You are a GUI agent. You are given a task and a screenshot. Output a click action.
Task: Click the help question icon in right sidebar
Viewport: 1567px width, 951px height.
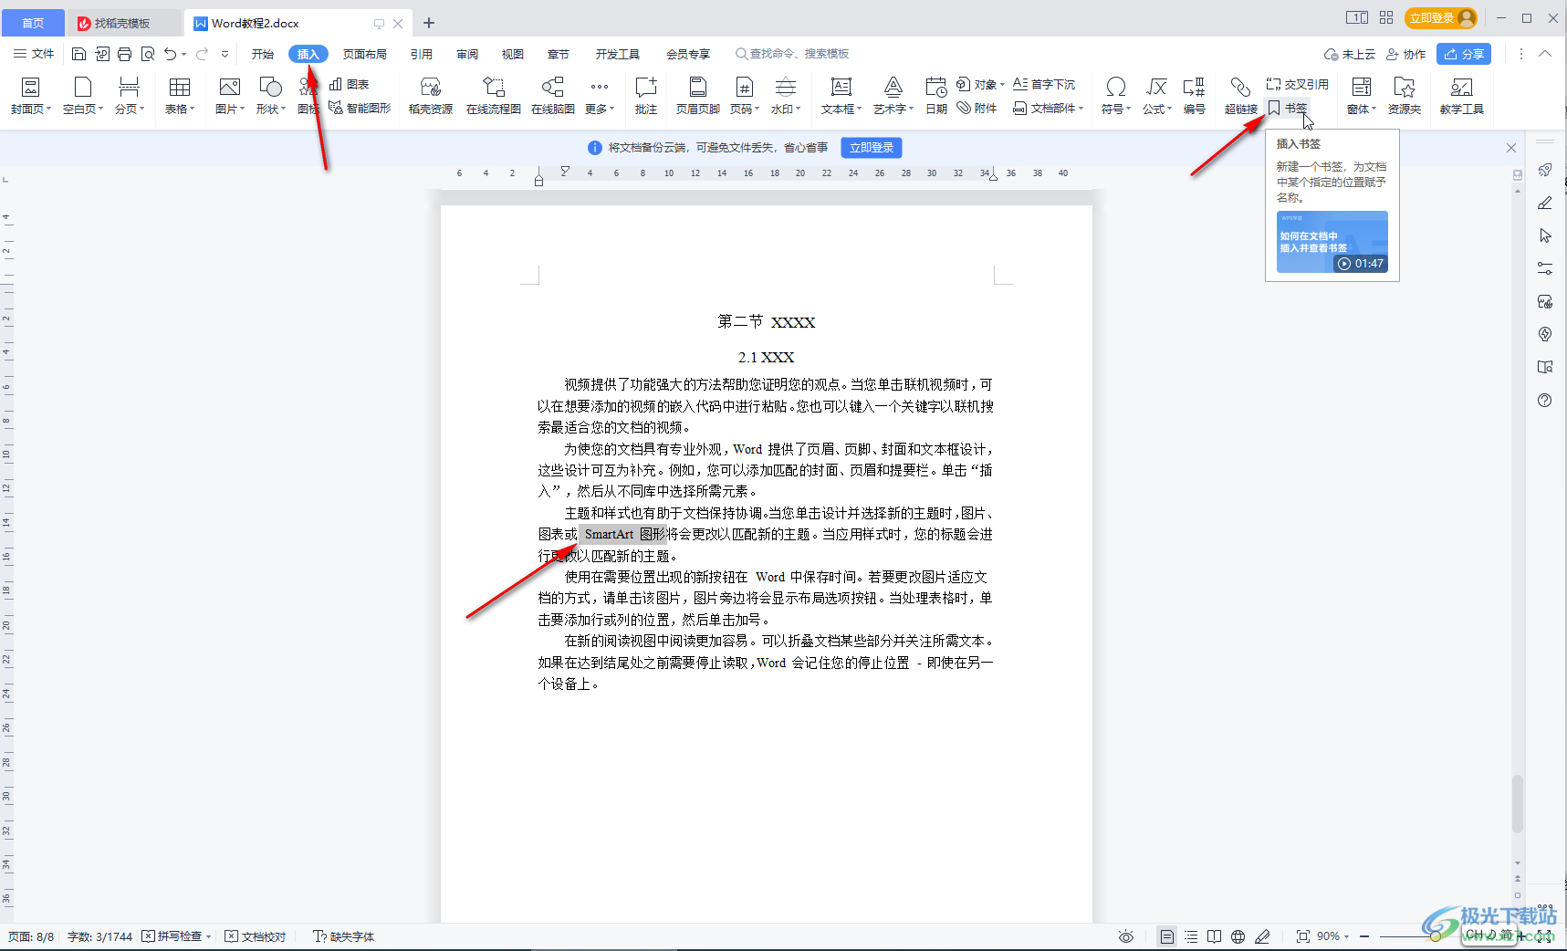[x=1545, y=400]
